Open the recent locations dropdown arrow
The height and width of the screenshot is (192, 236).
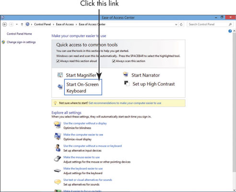coord(17,24)
